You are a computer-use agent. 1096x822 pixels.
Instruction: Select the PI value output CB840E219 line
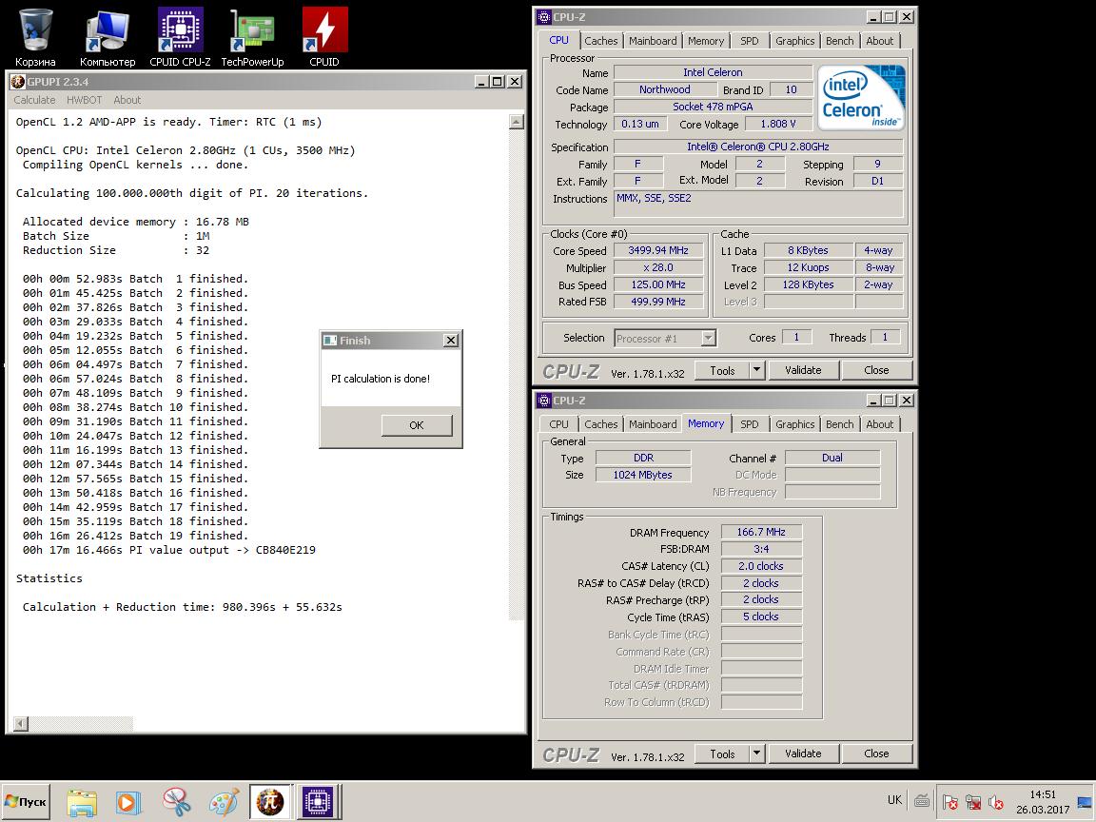[x=169, y=550]
